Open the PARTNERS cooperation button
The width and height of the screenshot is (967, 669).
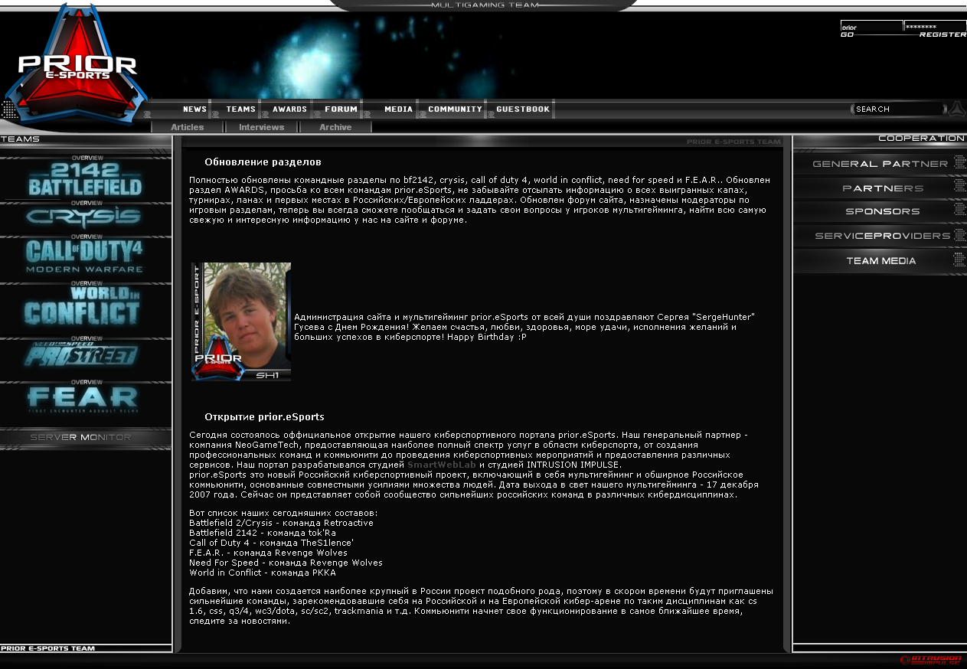tap(880, 188)
